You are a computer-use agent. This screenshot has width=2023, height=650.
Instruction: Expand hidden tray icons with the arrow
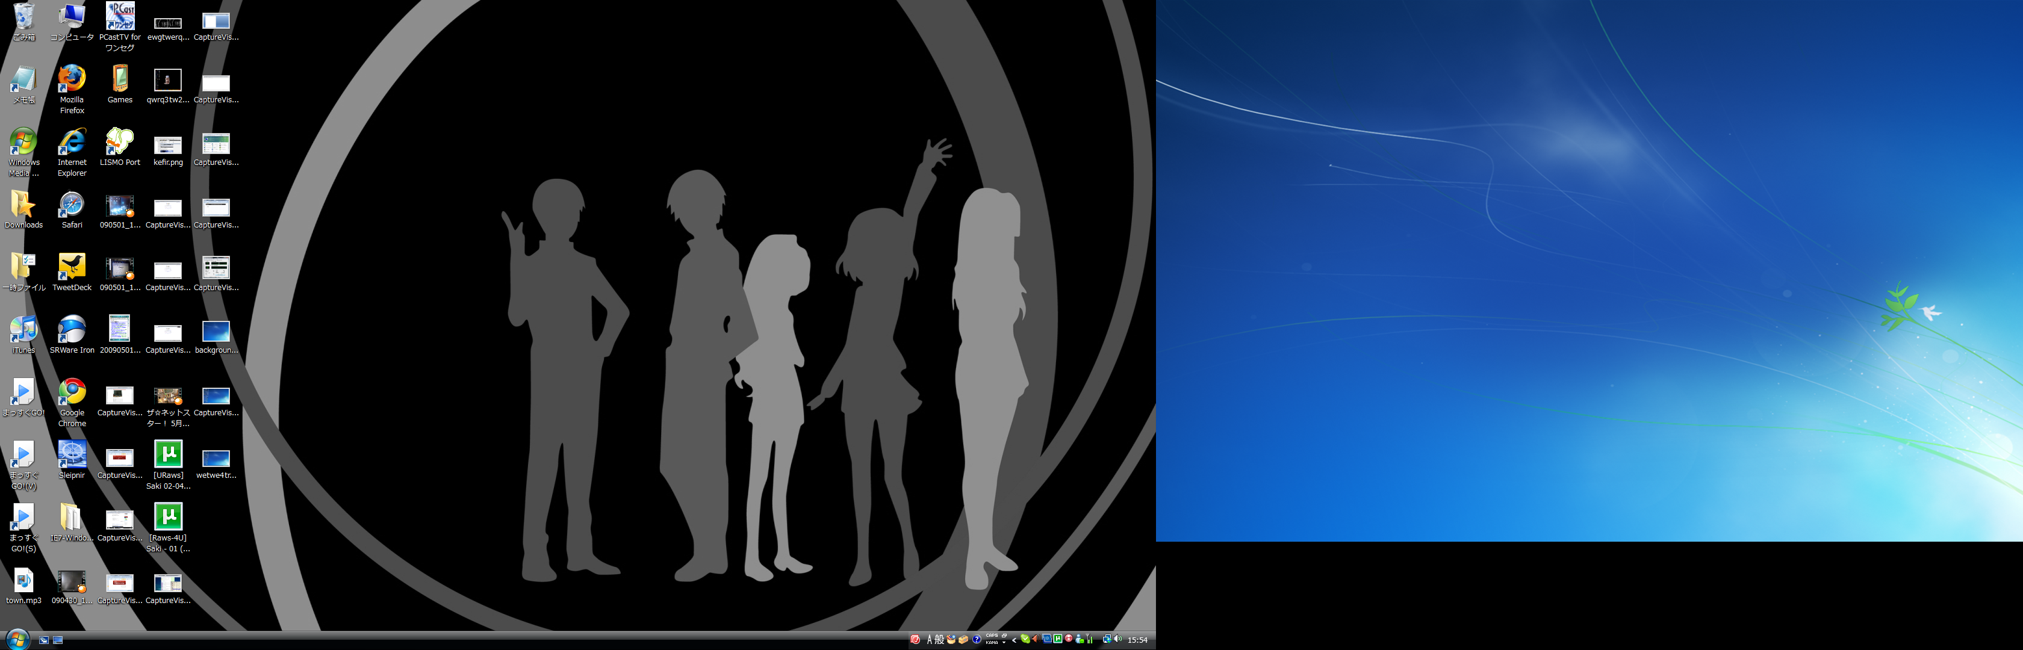[1014, 640]
